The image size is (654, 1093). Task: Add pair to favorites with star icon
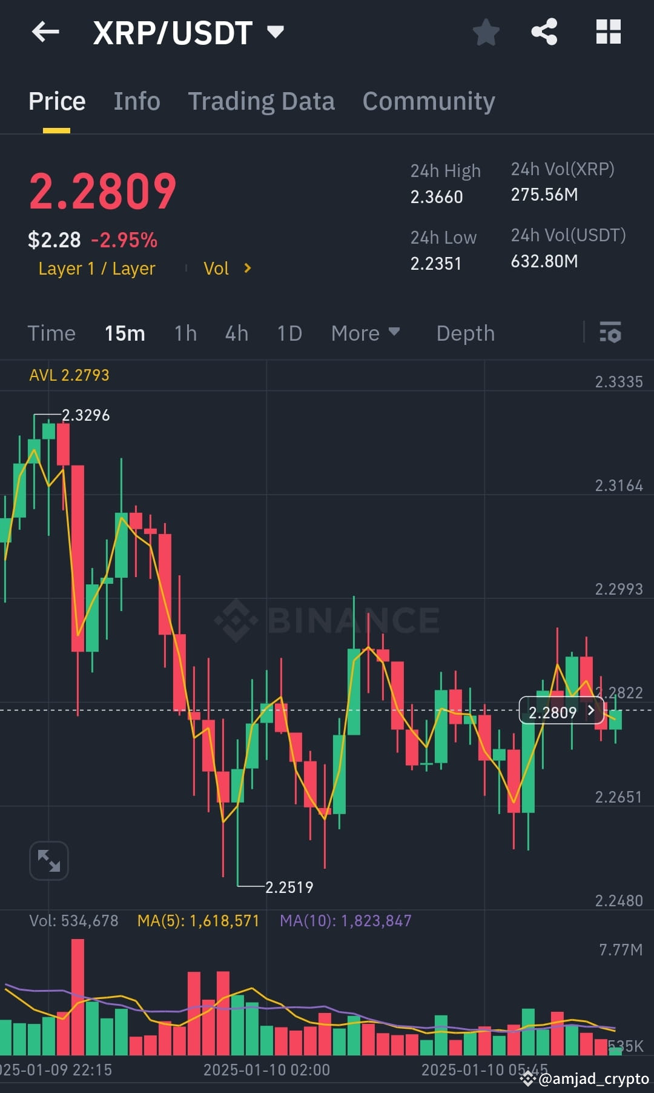tap(486, 32)
